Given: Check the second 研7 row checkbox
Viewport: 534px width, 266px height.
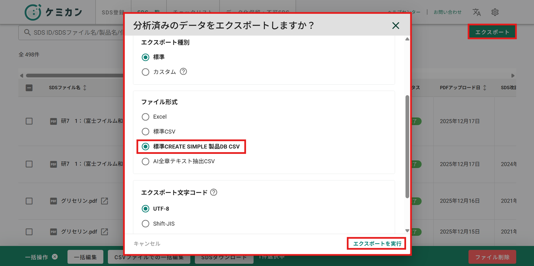Looking at the screenshot, I should click(29, 164).
